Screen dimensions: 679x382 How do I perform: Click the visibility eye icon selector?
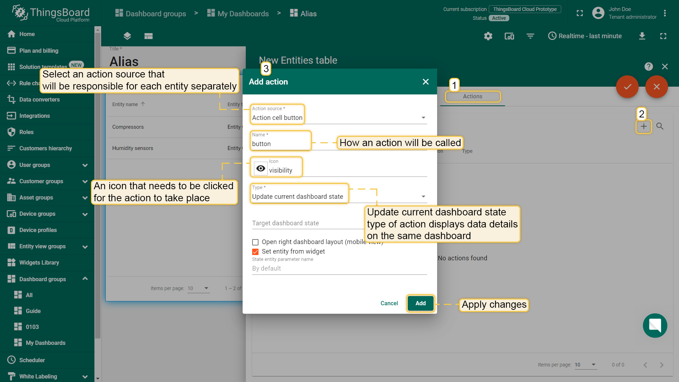(261, 168)
